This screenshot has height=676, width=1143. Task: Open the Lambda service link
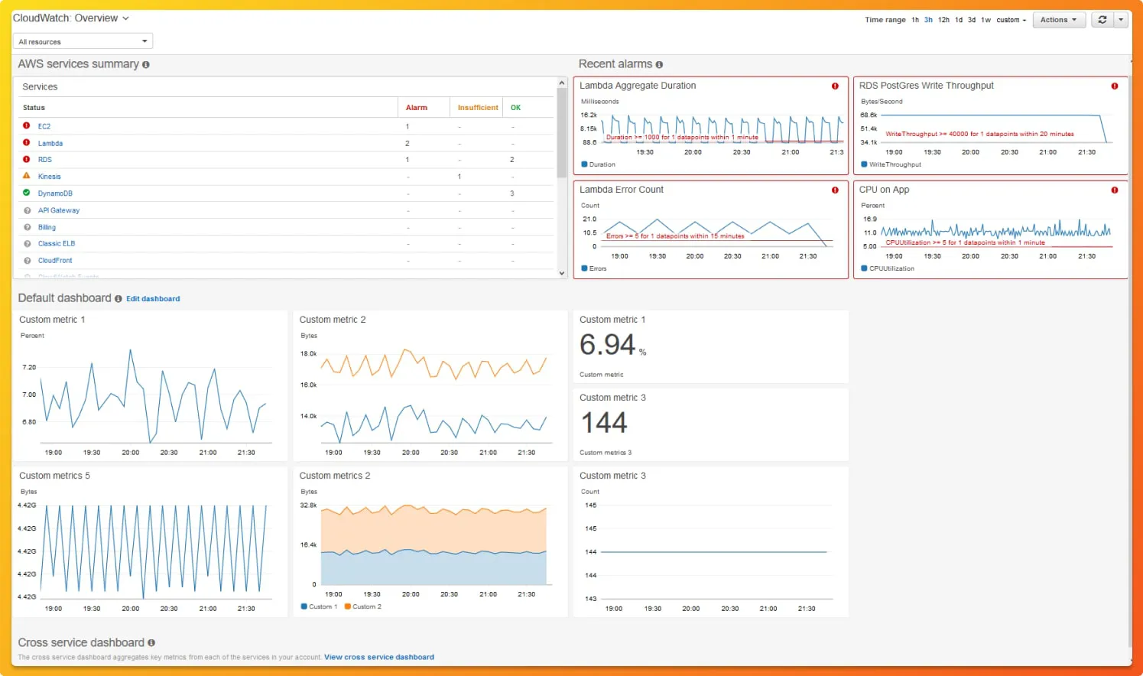point(50,143)
